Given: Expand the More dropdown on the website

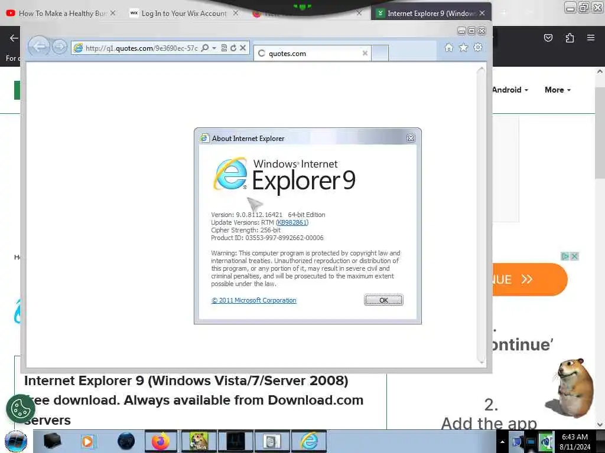Looking at the screenshot, I should click(x=558, y=90).
